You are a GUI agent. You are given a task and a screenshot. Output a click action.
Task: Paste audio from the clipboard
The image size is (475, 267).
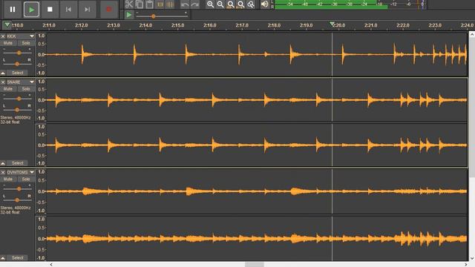coord(150,4)
